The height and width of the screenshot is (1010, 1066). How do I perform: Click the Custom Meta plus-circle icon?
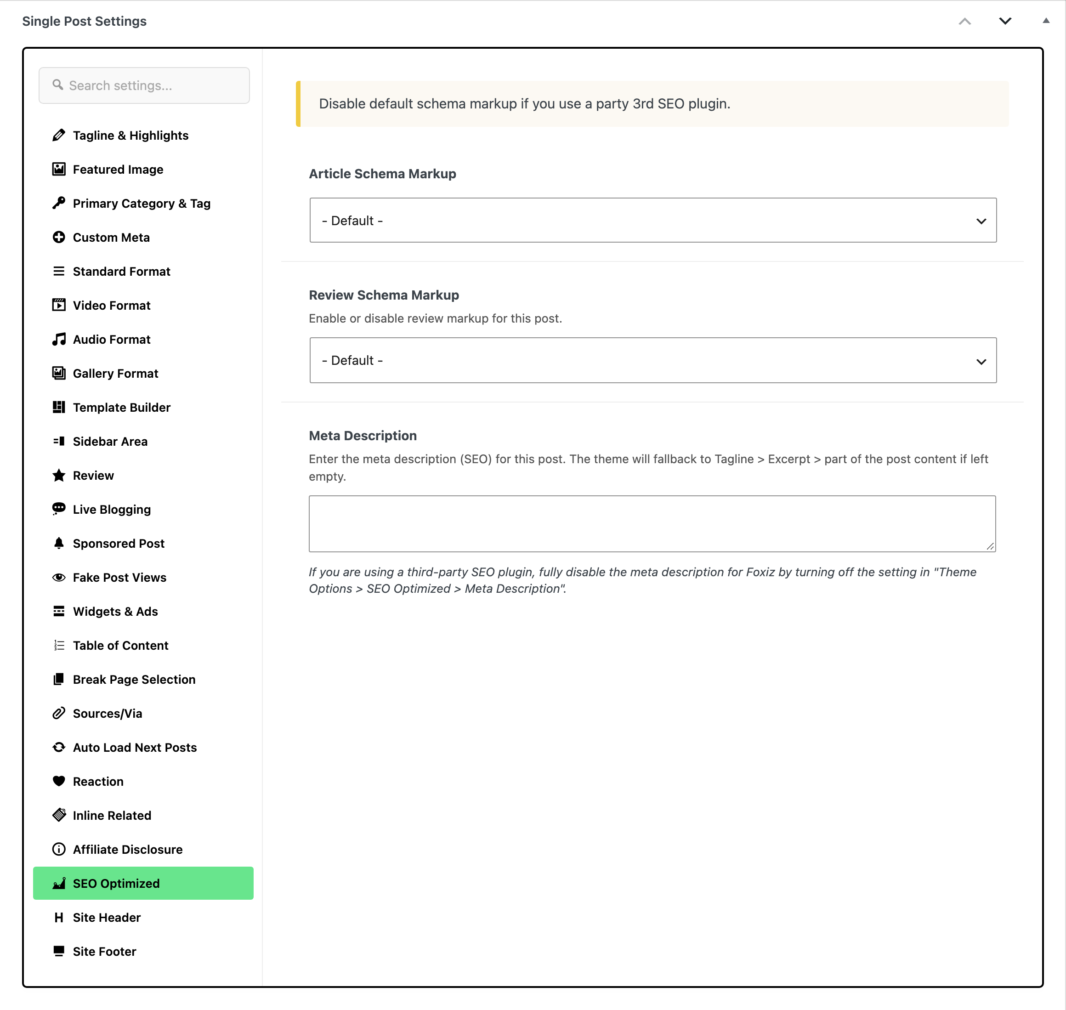(x=59, y=237)
